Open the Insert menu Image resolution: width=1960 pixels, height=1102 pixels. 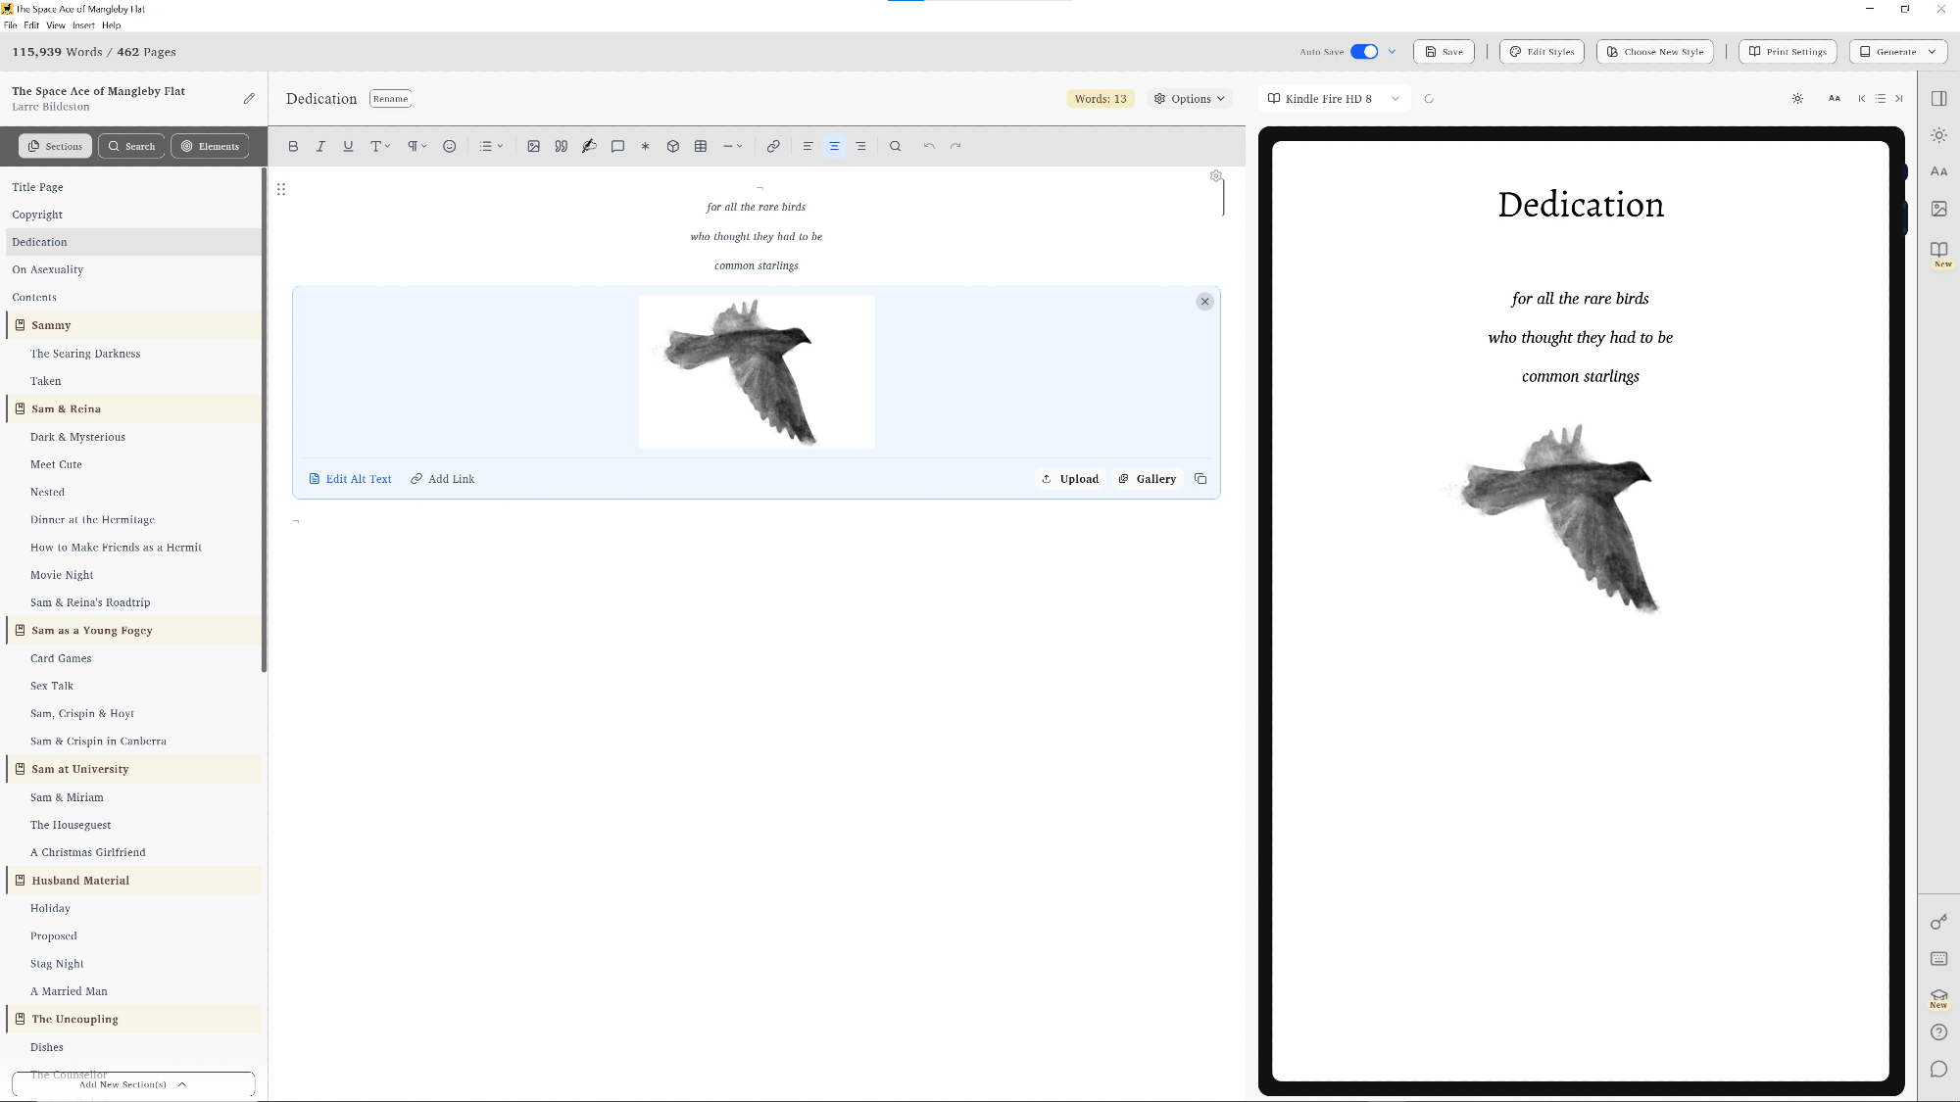83,25
